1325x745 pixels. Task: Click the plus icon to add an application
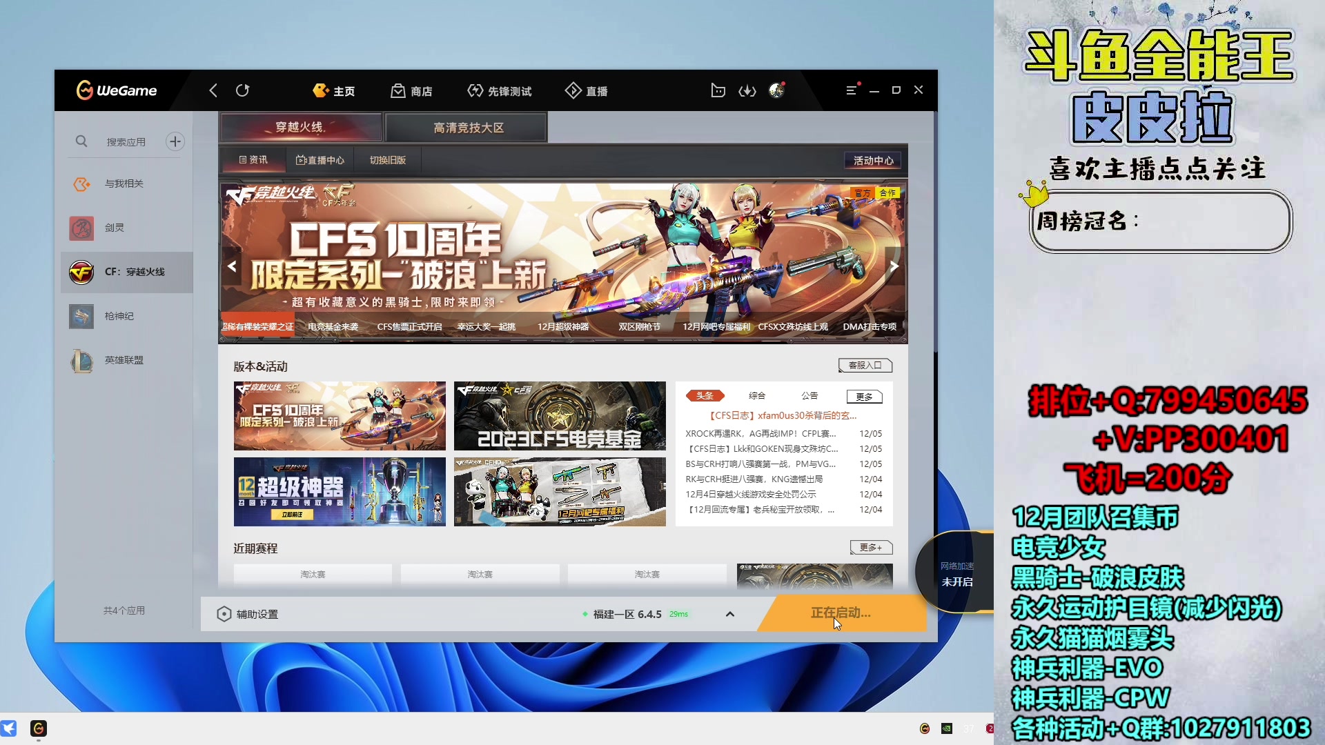175,141
